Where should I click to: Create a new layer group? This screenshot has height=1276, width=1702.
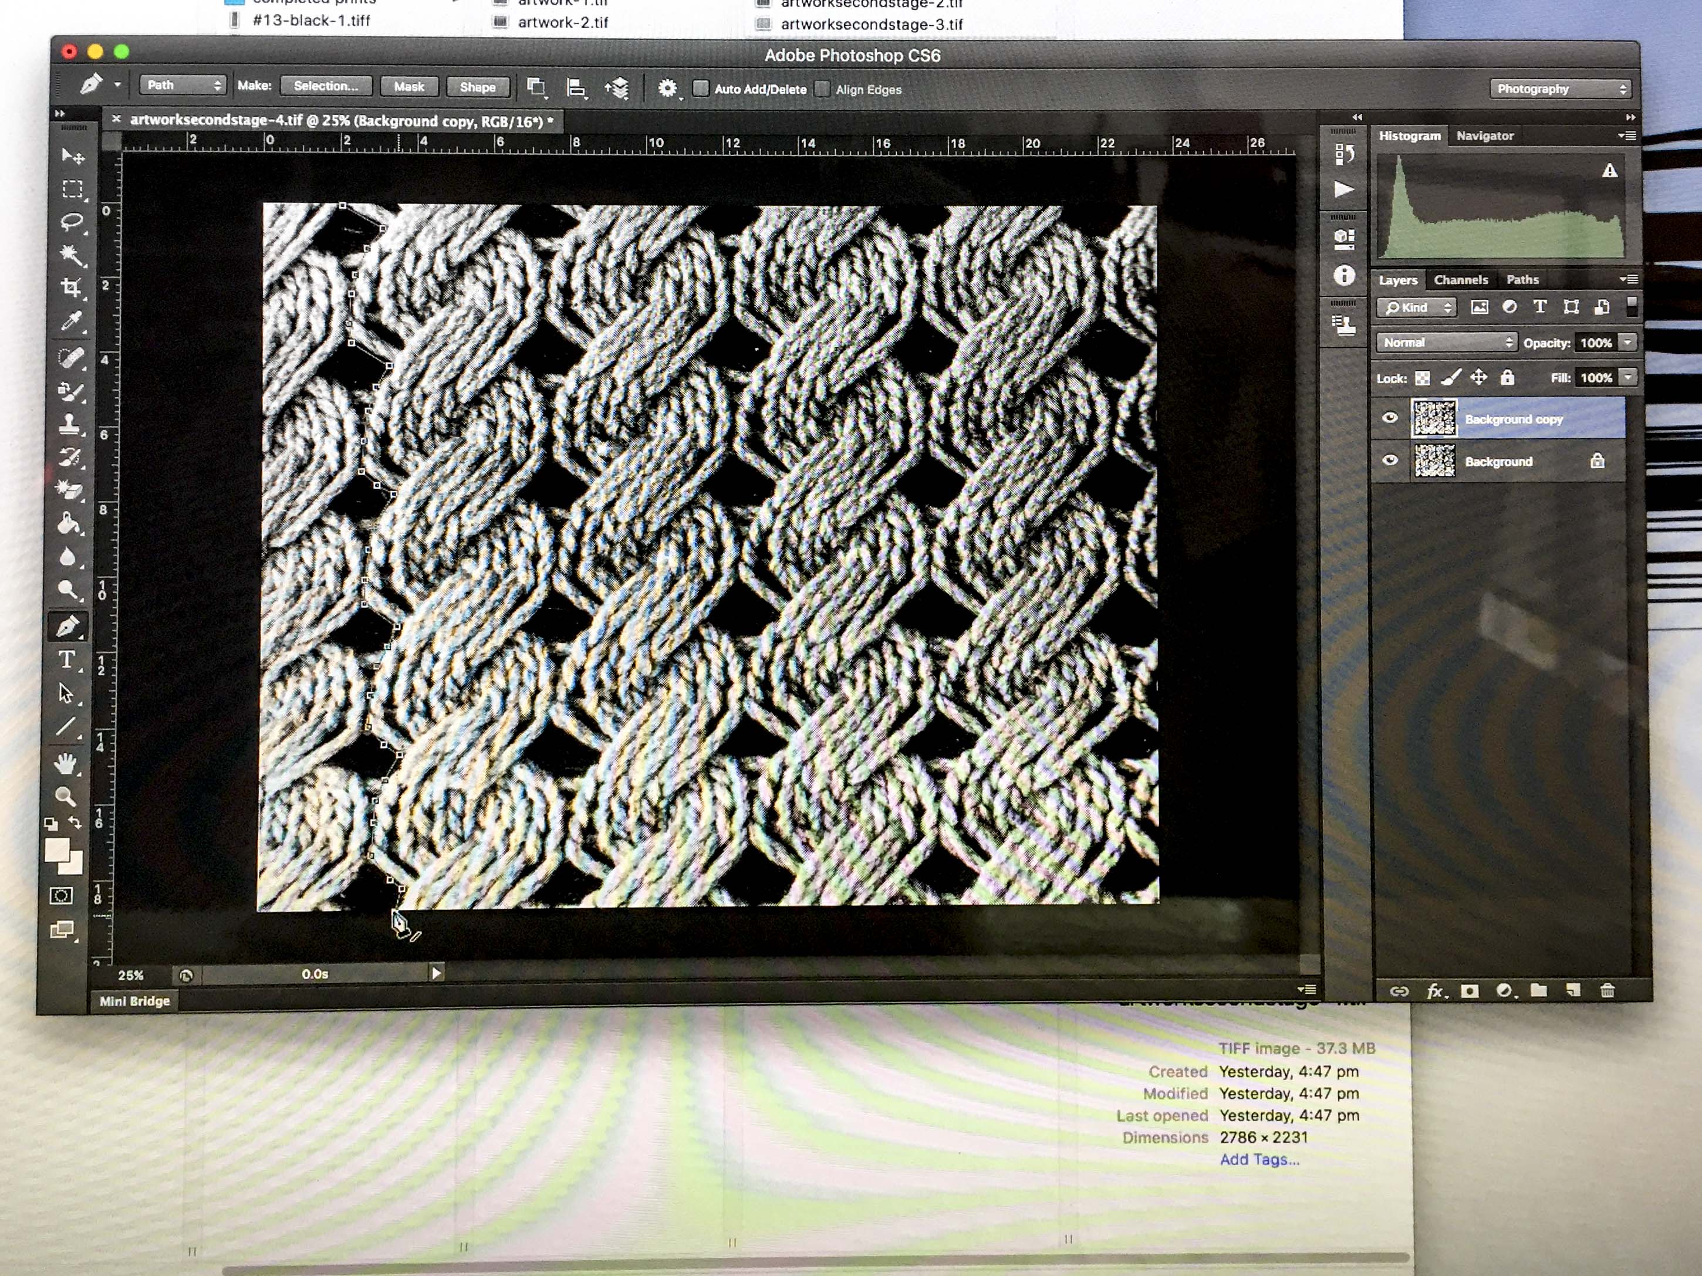point(1538,990)
